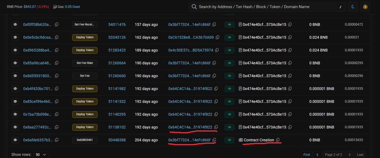Click the Page 2 of 2 indicator
This screenshot has height=158, width=380.
tap(333, 155)
